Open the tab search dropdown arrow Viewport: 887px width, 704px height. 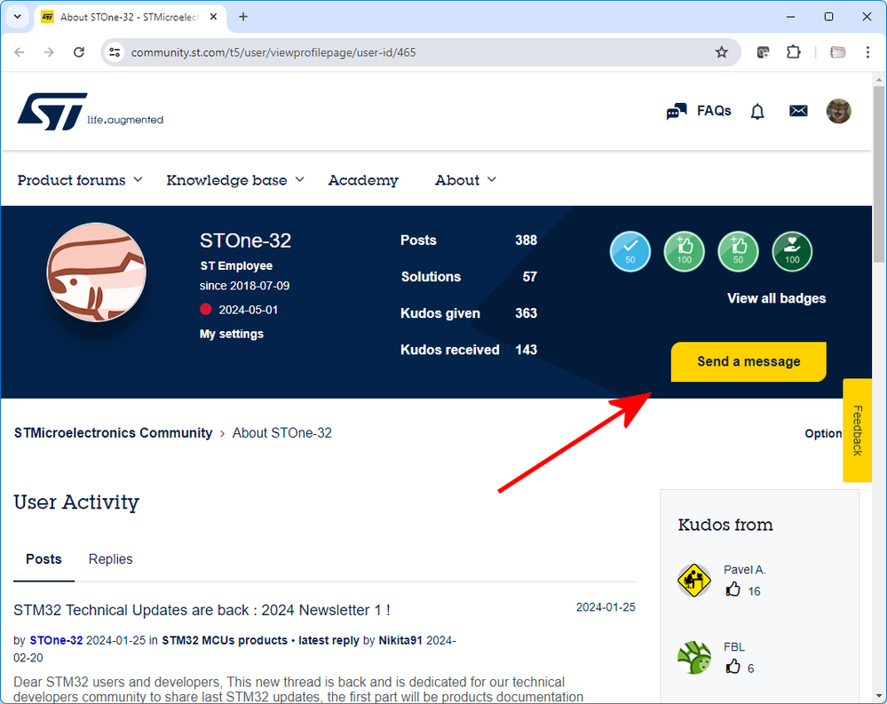[x=18, y=16]
